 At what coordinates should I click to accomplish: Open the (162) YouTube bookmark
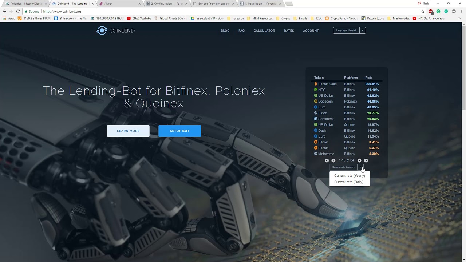pyautogui.click(x=139, y=18)
